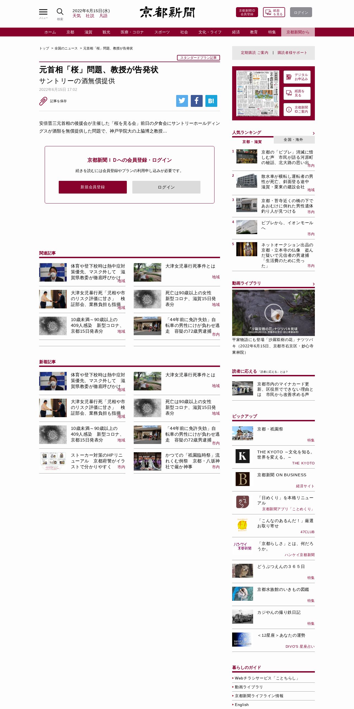Open the 社説 link

click(x=90, y=16)
